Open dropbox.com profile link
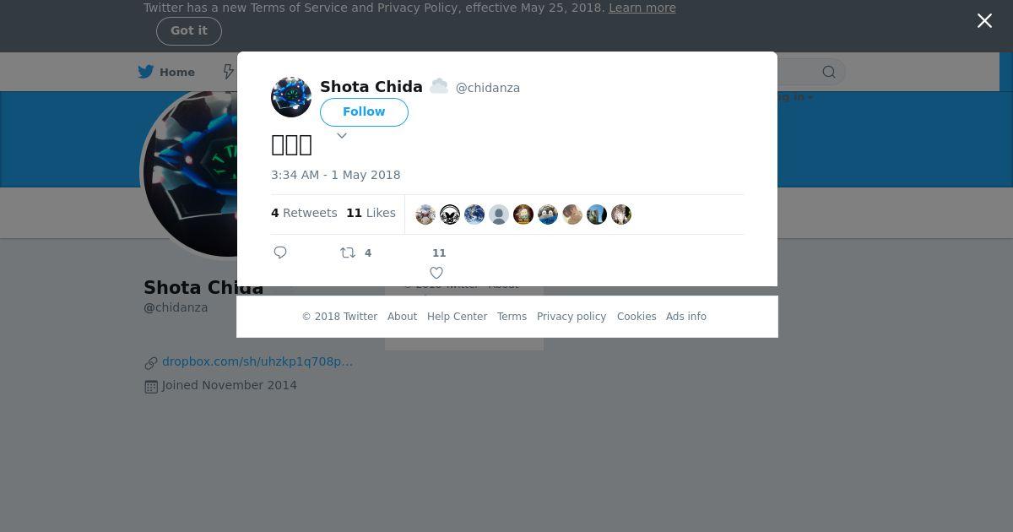The width and height of the screenshot is (1013, 532). tap(257, 361)
